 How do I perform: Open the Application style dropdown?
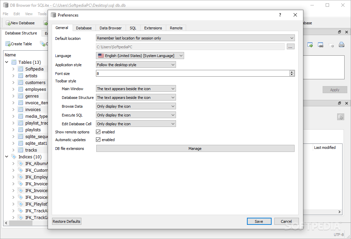click(x=136, y=65)
